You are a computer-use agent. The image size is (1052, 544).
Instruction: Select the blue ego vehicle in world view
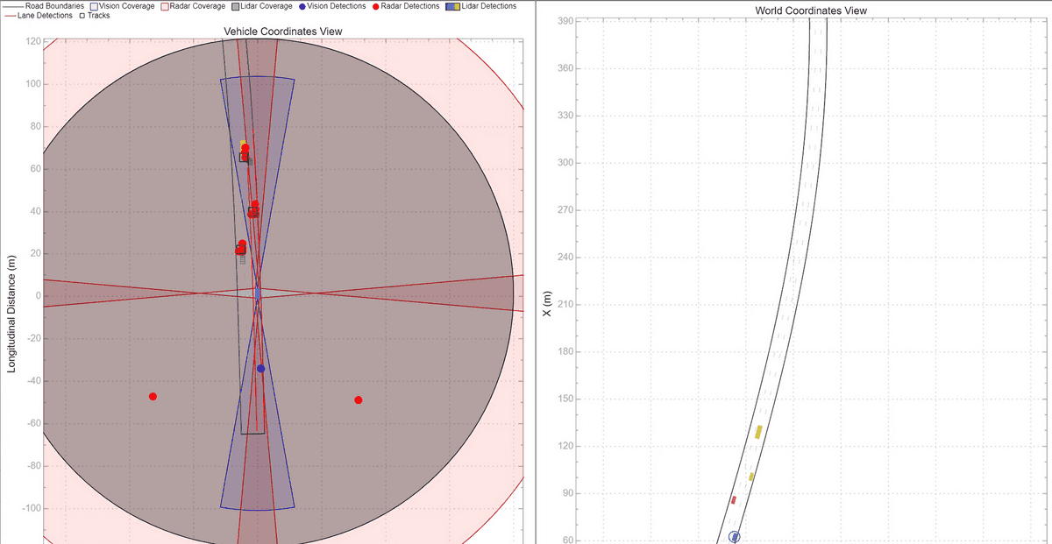(x=735, y=536)
